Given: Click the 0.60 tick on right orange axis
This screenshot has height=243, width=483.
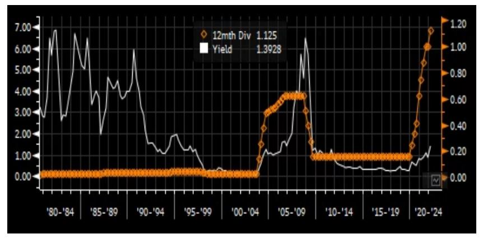Looking at the screenshot, I should click(x=458, y=100).
